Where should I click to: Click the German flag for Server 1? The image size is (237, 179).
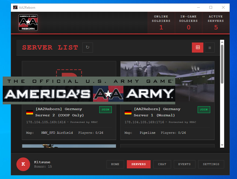click(x=128, y=113)
